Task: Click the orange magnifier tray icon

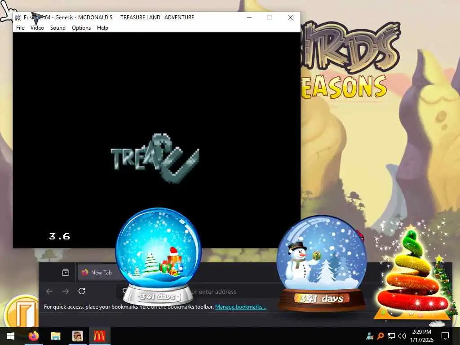Action: point(380,336)
